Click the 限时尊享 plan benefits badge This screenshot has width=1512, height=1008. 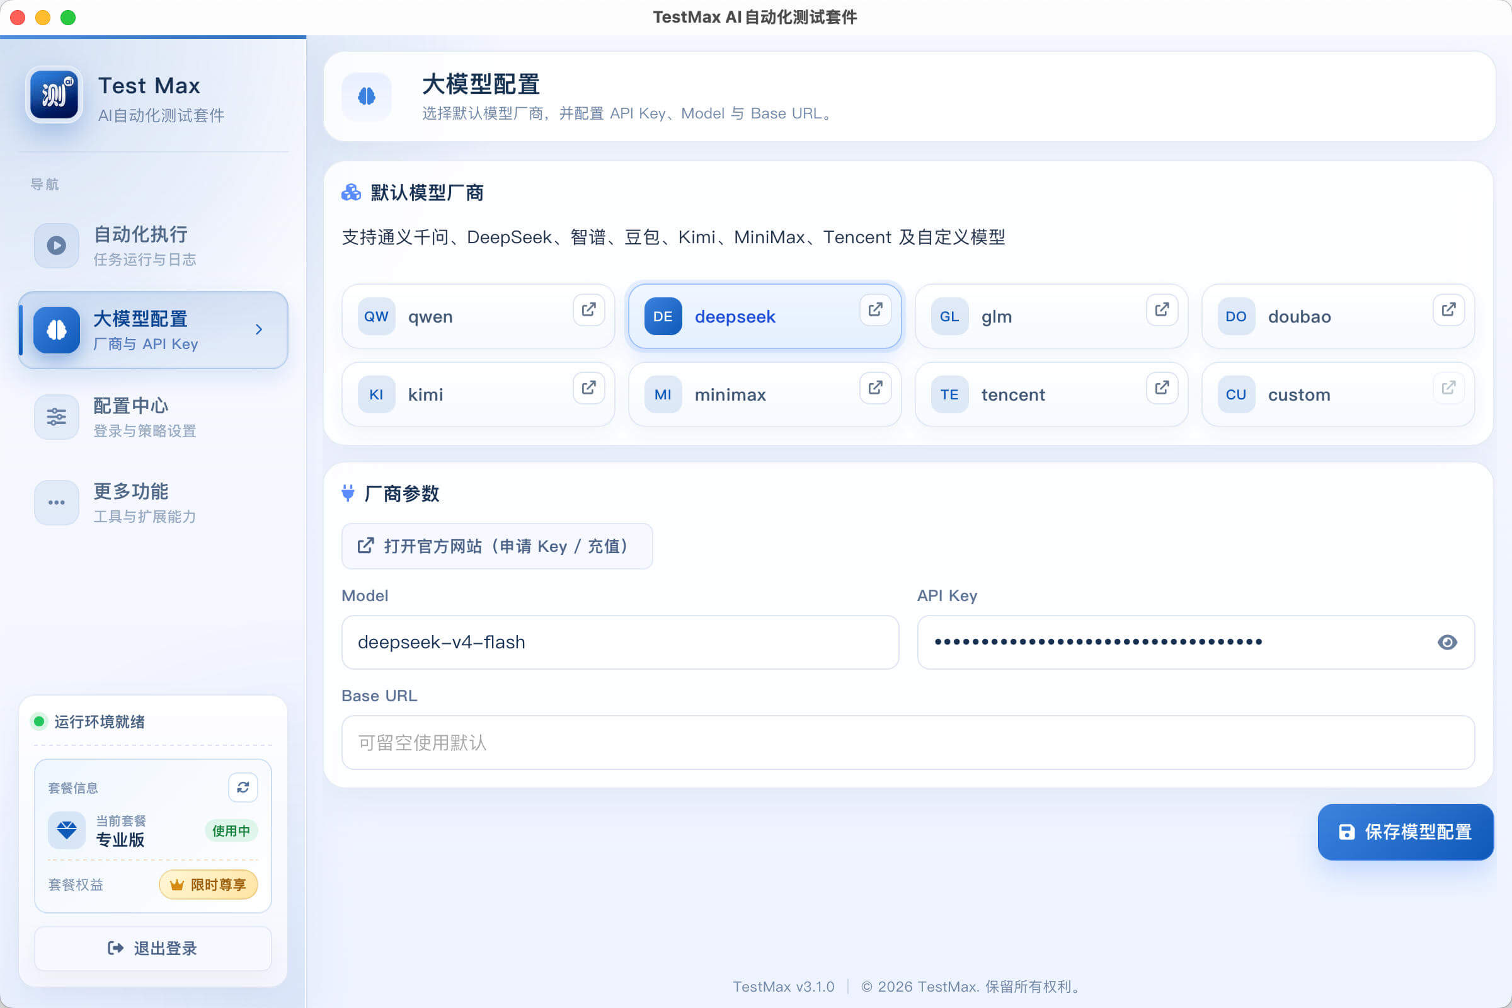(209, 885)
